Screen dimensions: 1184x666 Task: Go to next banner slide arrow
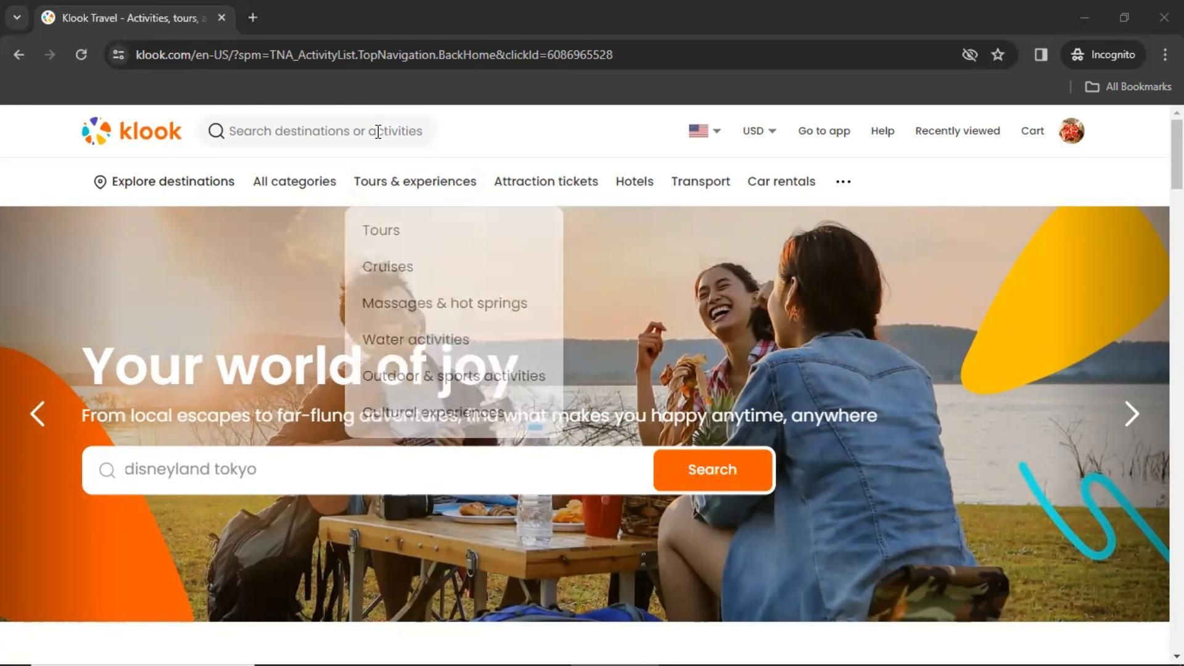point(1132,414)
